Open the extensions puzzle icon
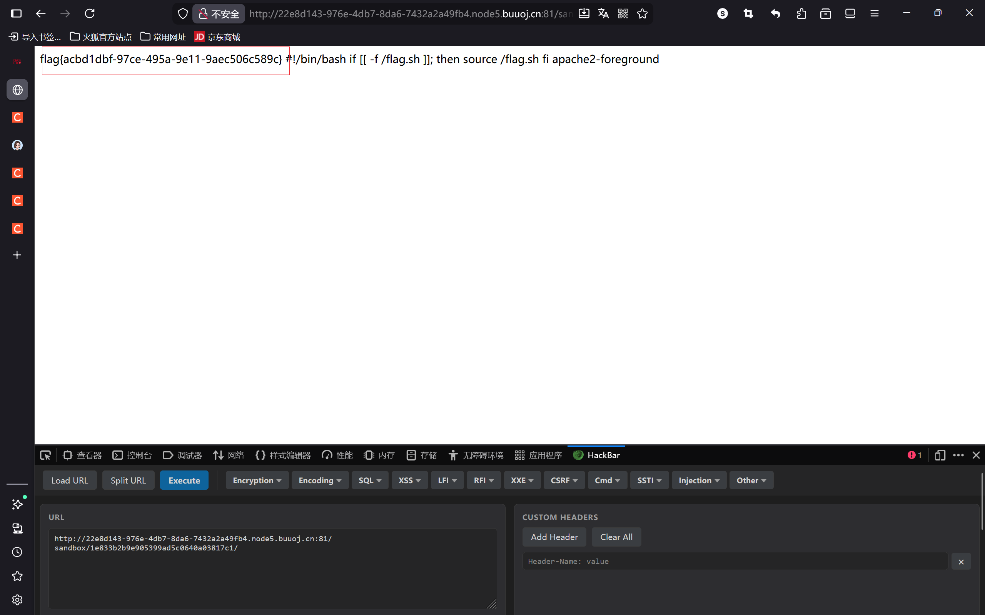The height and width of the screenshot is (615, 985). pos(801,13)
